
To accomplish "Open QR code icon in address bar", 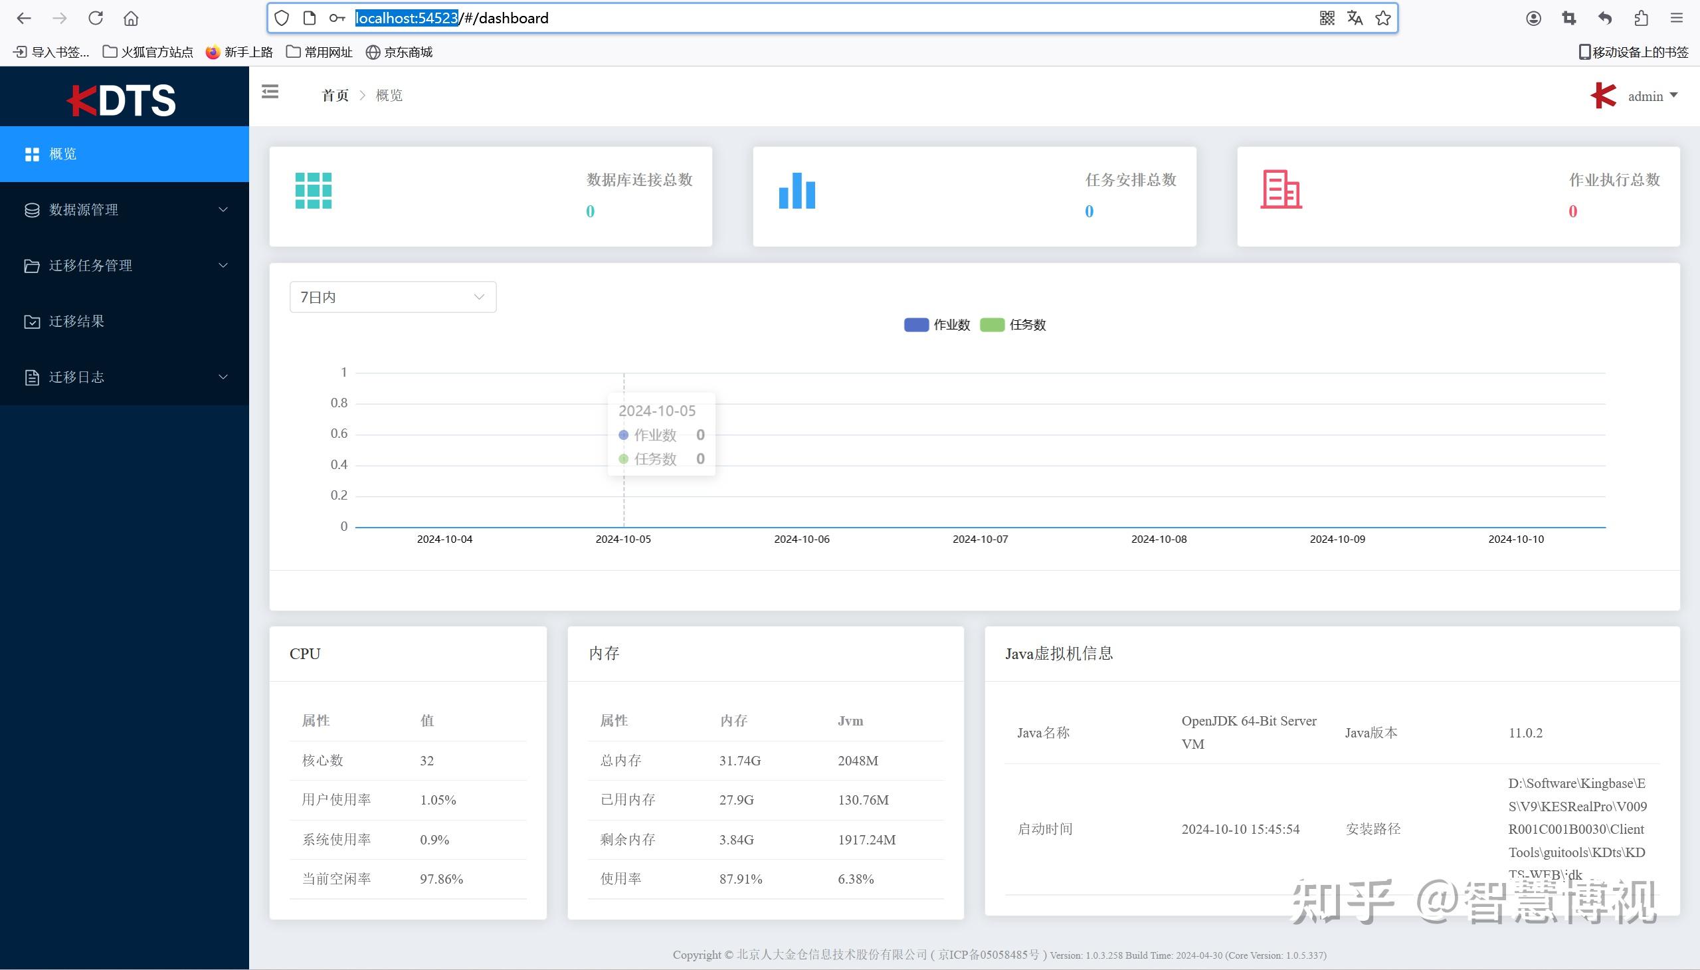I will [1326, 18].
